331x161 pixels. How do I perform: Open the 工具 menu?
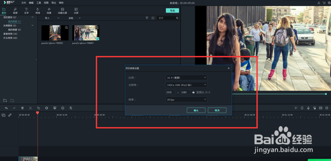pos(39,3)
